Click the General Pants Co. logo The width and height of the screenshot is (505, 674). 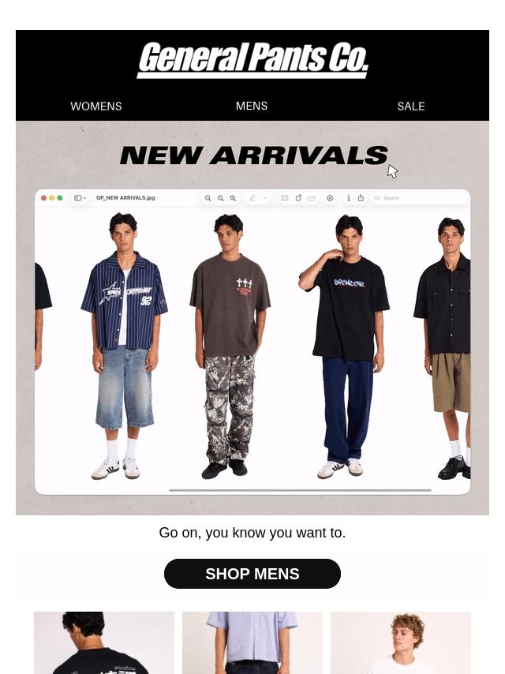[252, 60]
